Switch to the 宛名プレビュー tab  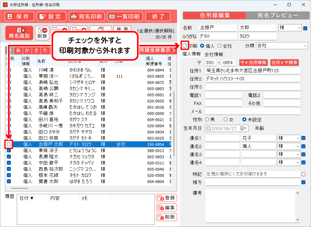pos(277,15)
